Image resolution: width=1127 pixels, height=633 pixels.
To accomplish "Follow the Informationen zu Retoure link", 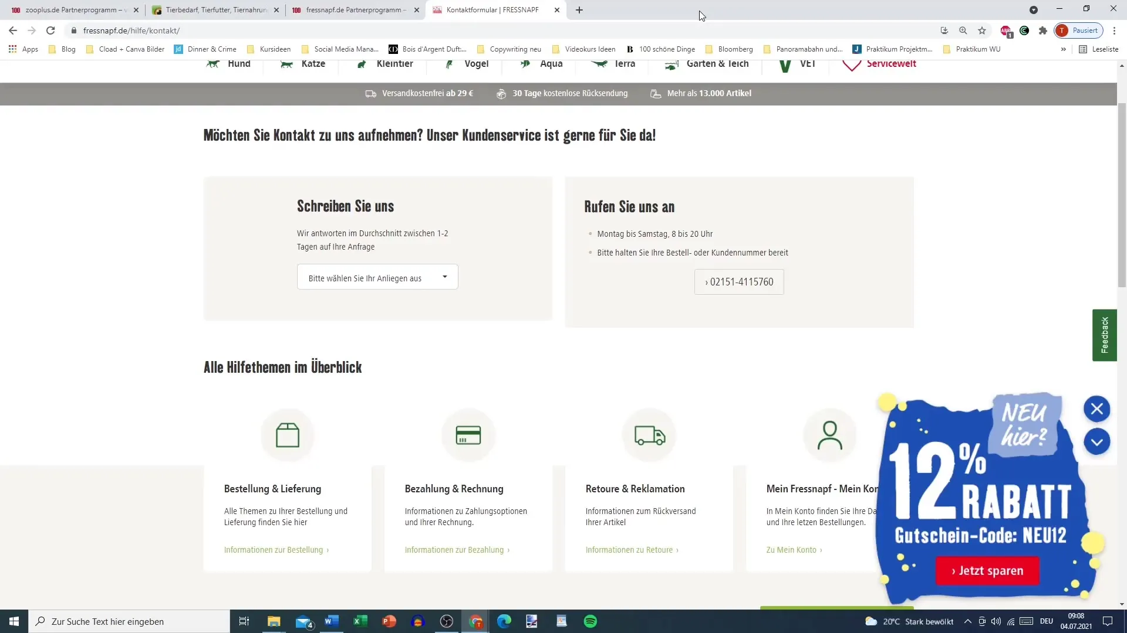I will coord(632,550).
